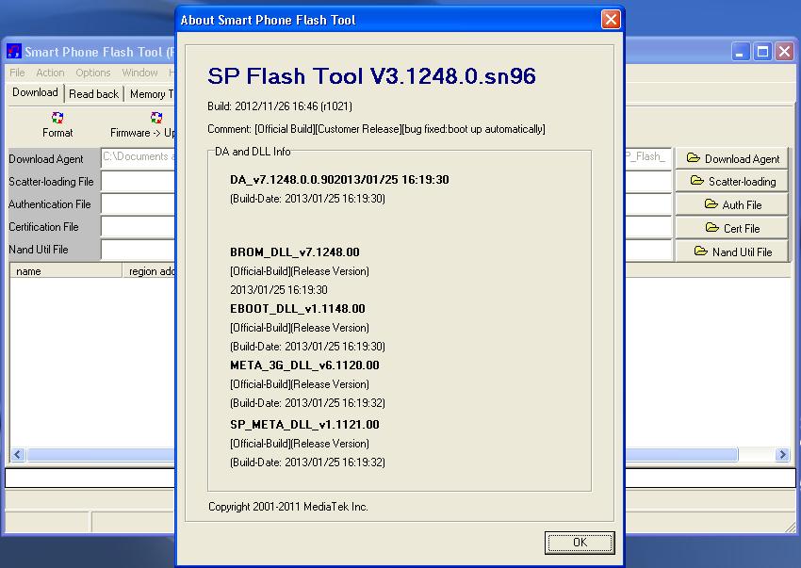801x568 pixels.
Task: Click the progress bar in the main window
Action: click(400, 479)
